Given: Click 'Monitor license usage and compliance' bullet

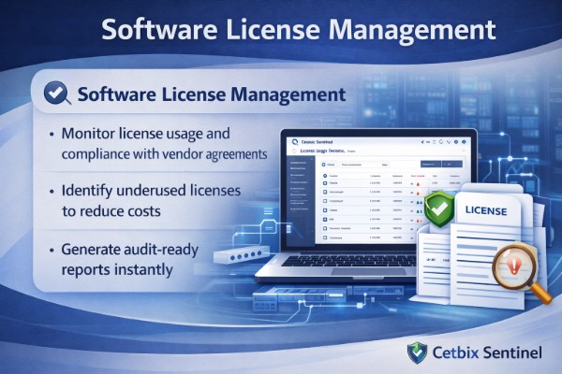Looking at the screenshot, I should point(164,144).
